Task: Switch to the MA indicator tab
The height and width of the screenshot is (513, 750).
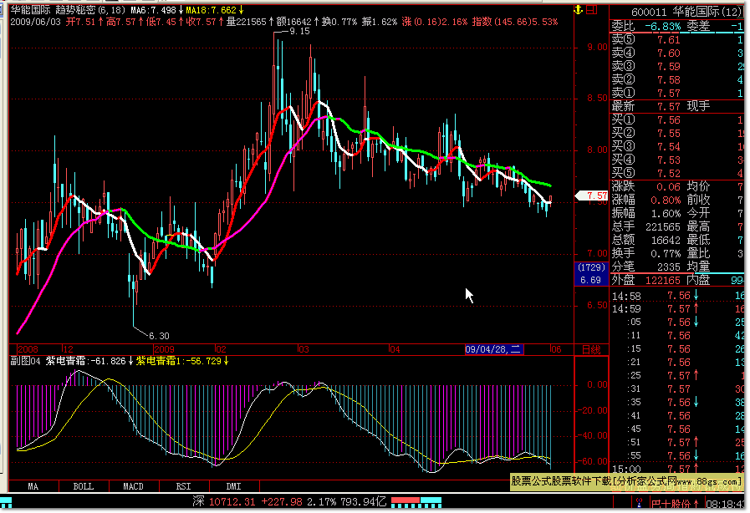Action: coord(33,487)
